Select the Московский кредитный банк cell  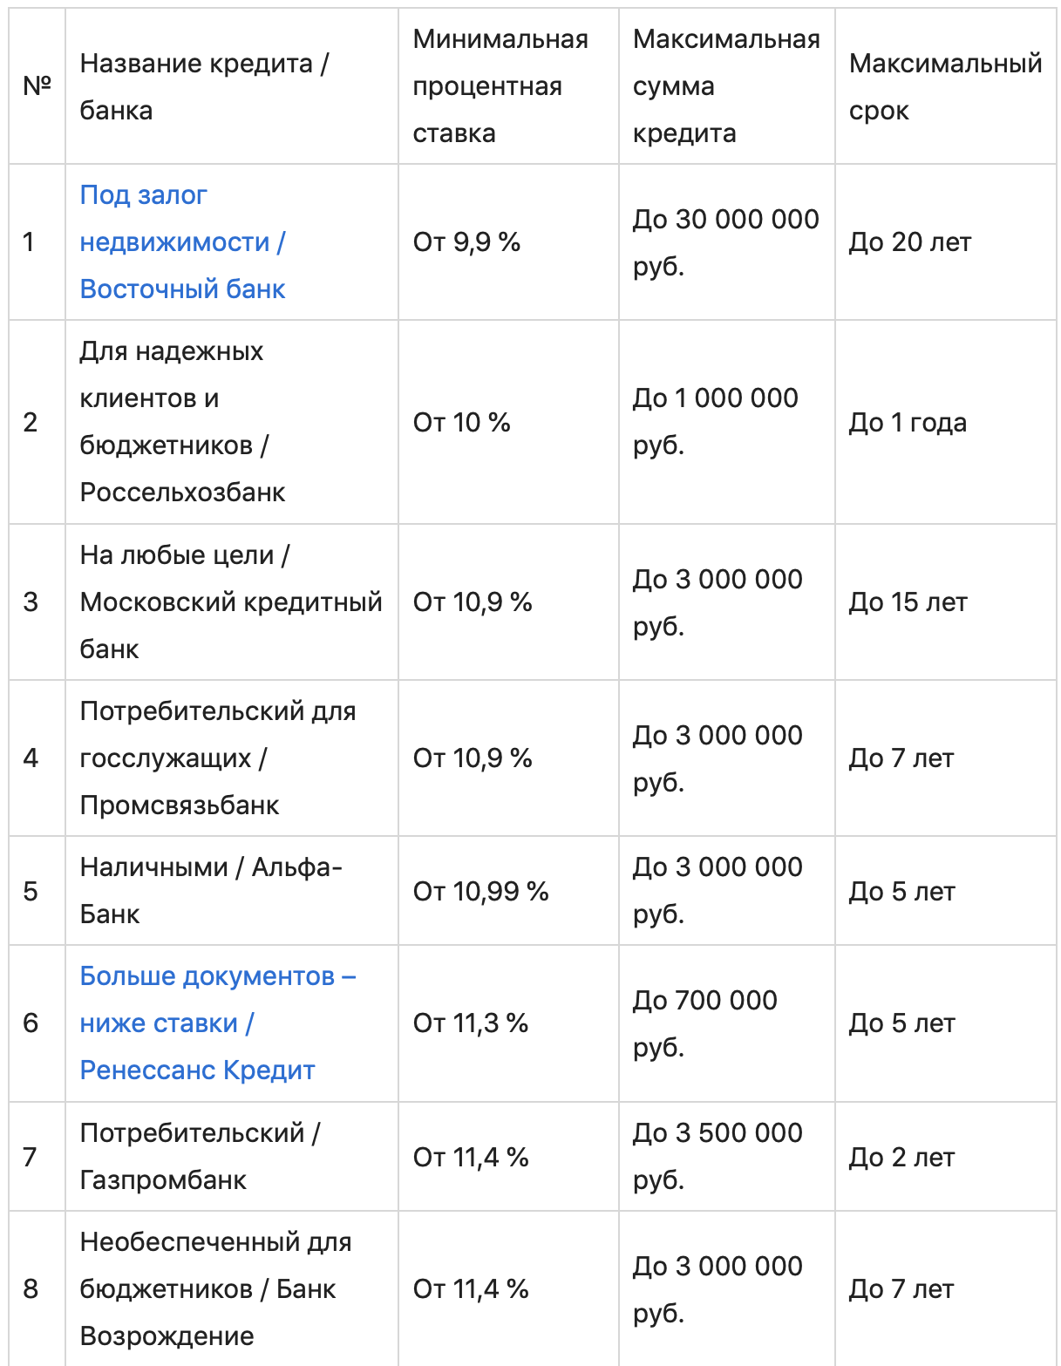[x=230, y=602]
